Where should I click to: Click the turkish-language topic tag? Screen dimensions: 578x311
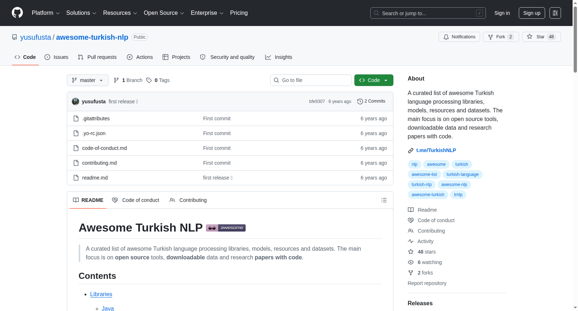tap(462, 174)
